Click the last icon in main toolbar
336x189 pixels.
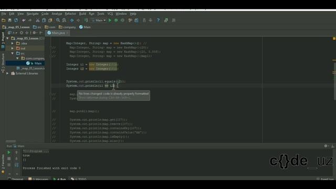pos(174,20)
